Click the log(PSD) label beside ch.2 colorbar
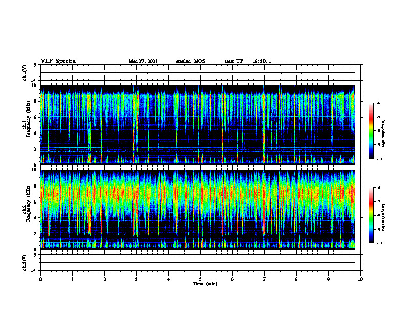The image size is (406, 313). pos(384,218)
